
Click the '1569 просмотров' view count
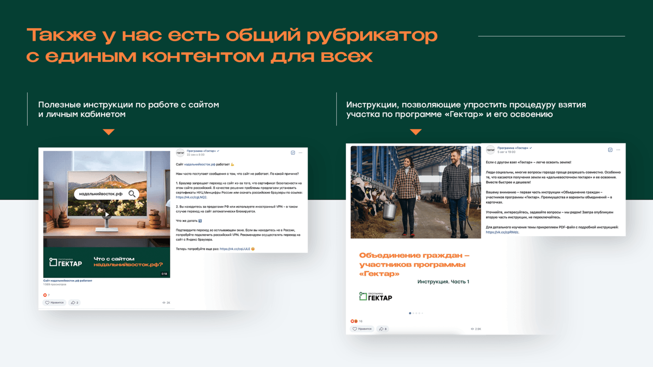click(55, 285)
